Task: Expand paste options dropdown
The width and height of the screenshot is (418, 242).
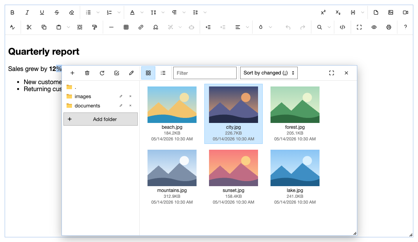Action: (x=68, y=27)
